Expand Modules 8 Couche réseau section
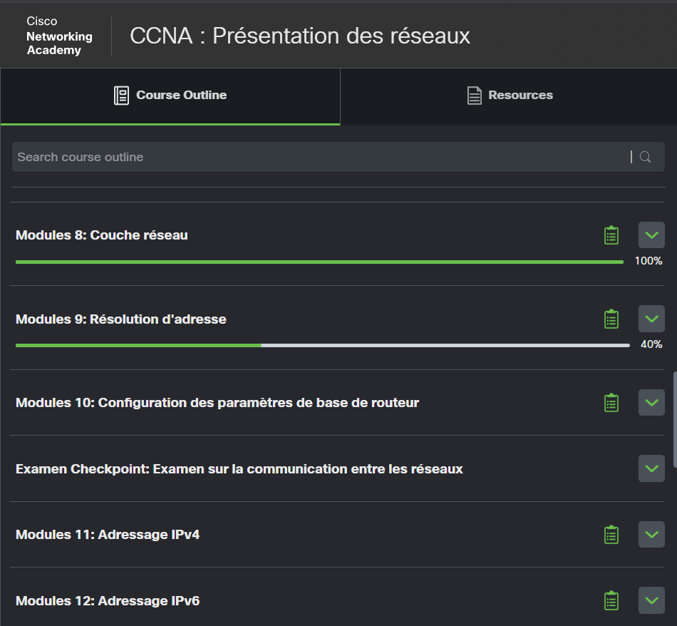The image size is (677, 626). coord(651,235)
